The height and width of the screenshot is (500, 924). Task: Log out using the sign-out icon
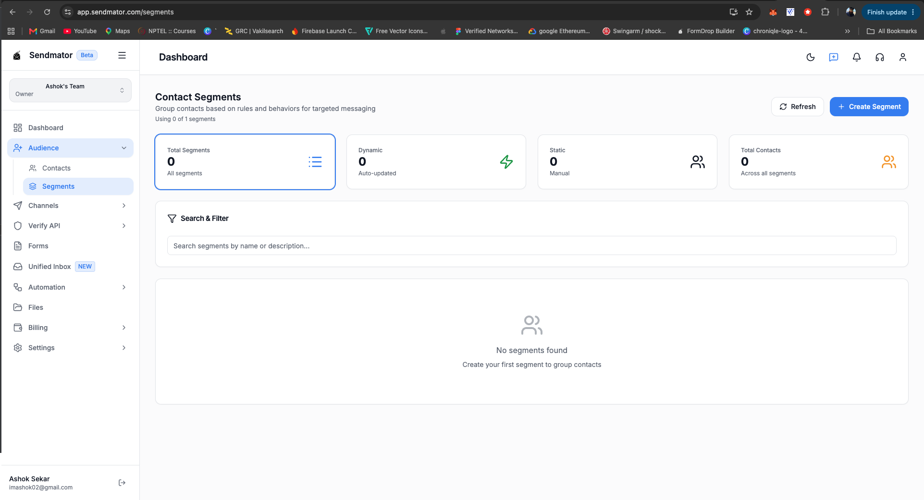coord(122,483)
